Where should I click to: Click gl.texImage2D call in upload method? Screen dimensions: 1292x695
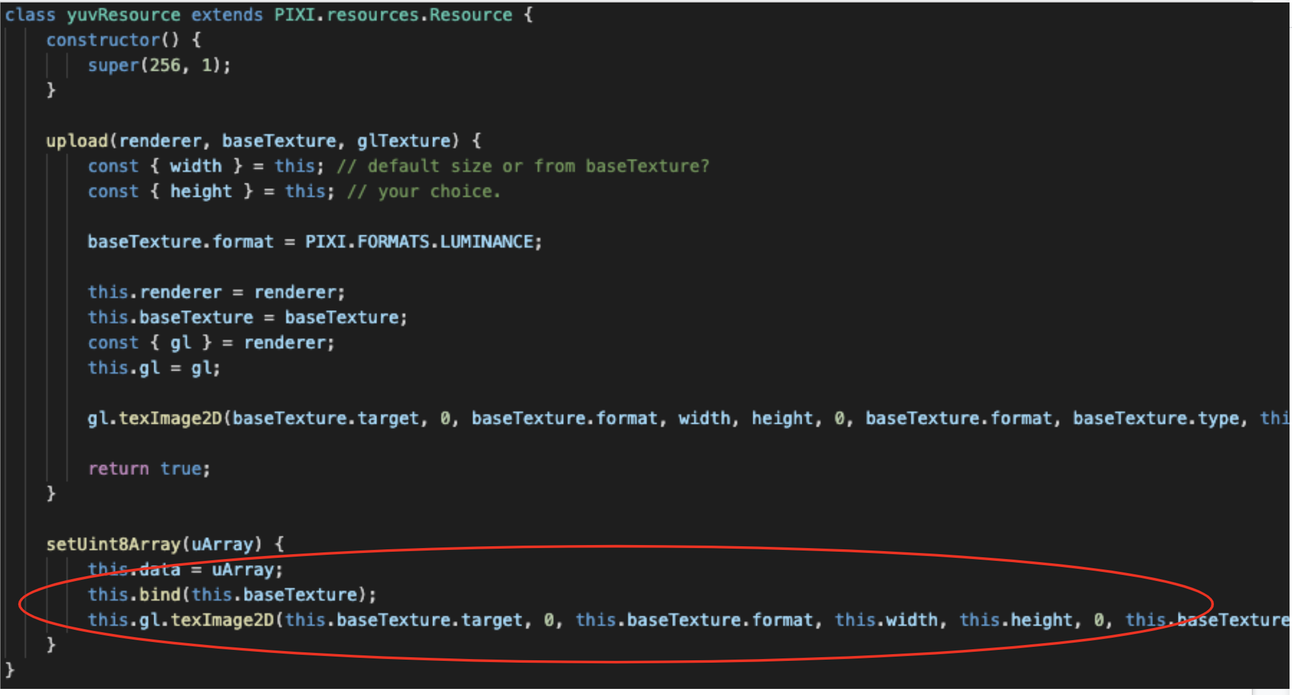coord(155,418)
